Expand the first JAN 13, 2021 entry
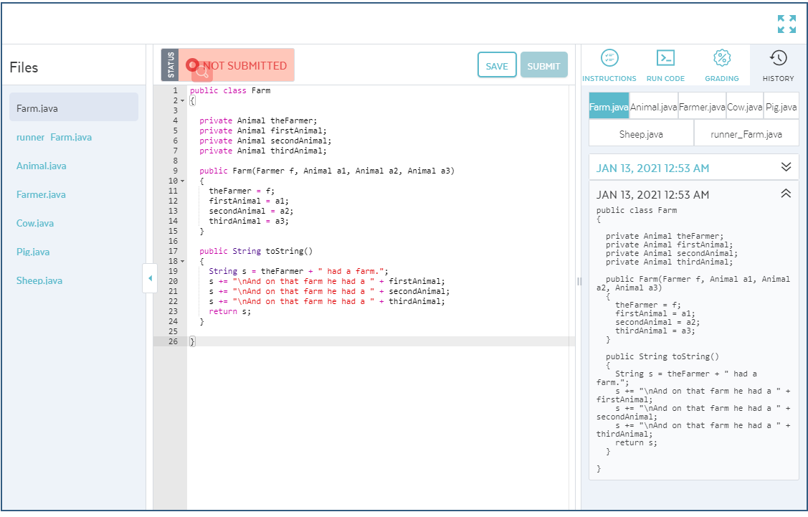808x517 pixels. [x=785, y=166]
